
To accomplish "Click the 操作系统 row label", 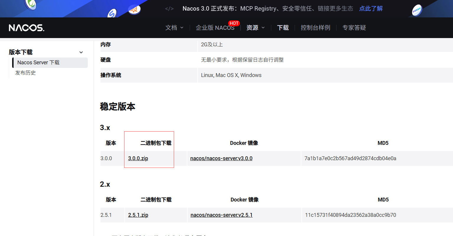I will tap(111, 75).
